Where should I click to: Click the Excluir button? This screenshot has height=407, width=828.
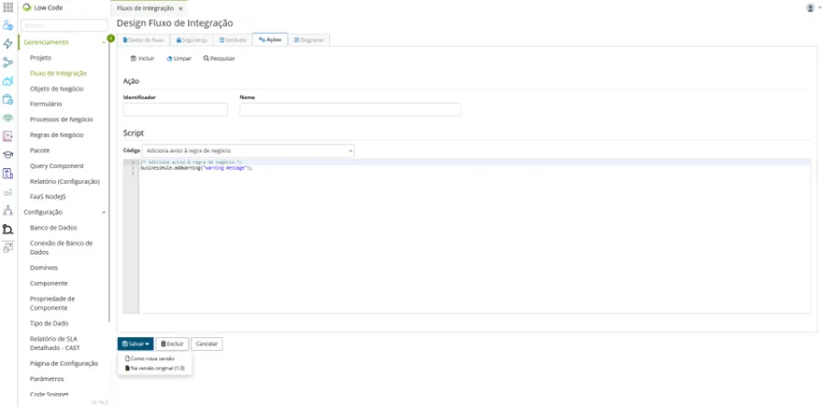click(x=172, y=344)
